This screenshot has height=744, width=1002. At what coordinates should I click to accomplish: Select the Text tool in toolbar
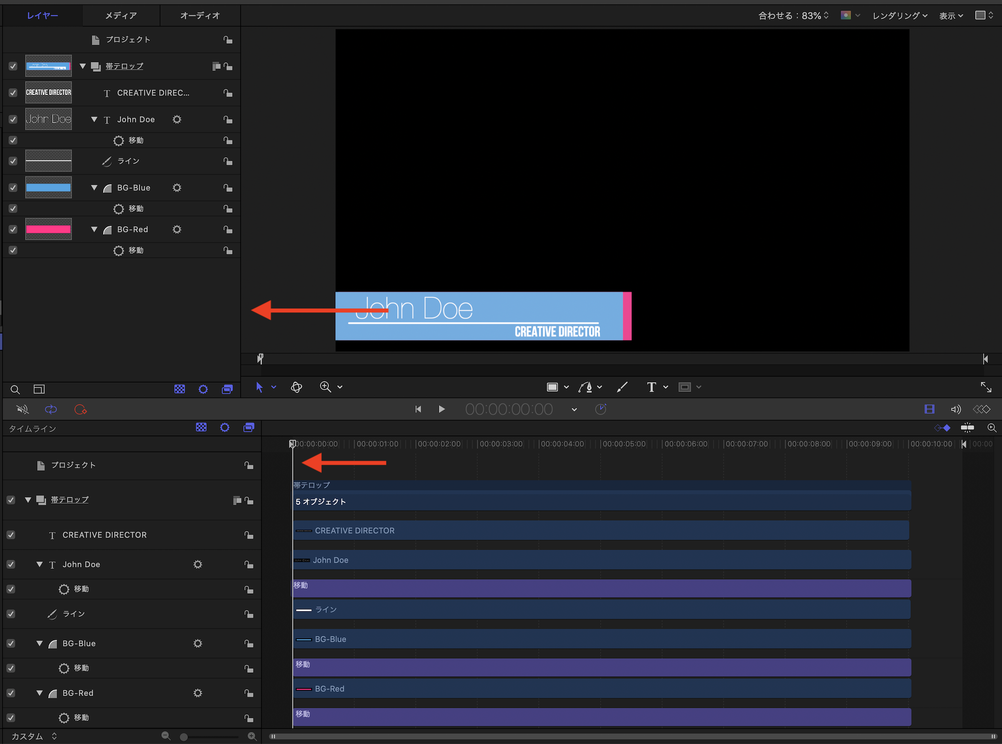pos(651,387)
